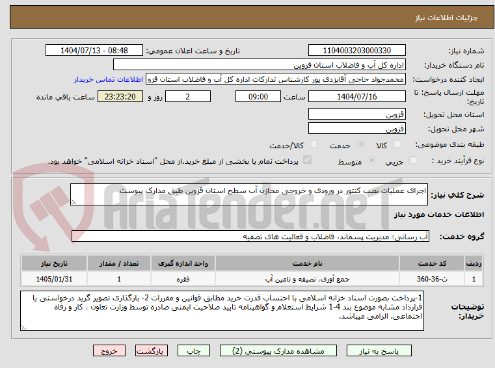Click the شرح کلی نیاز text area
Screen dimensions: 495x368
pos(249,194)
